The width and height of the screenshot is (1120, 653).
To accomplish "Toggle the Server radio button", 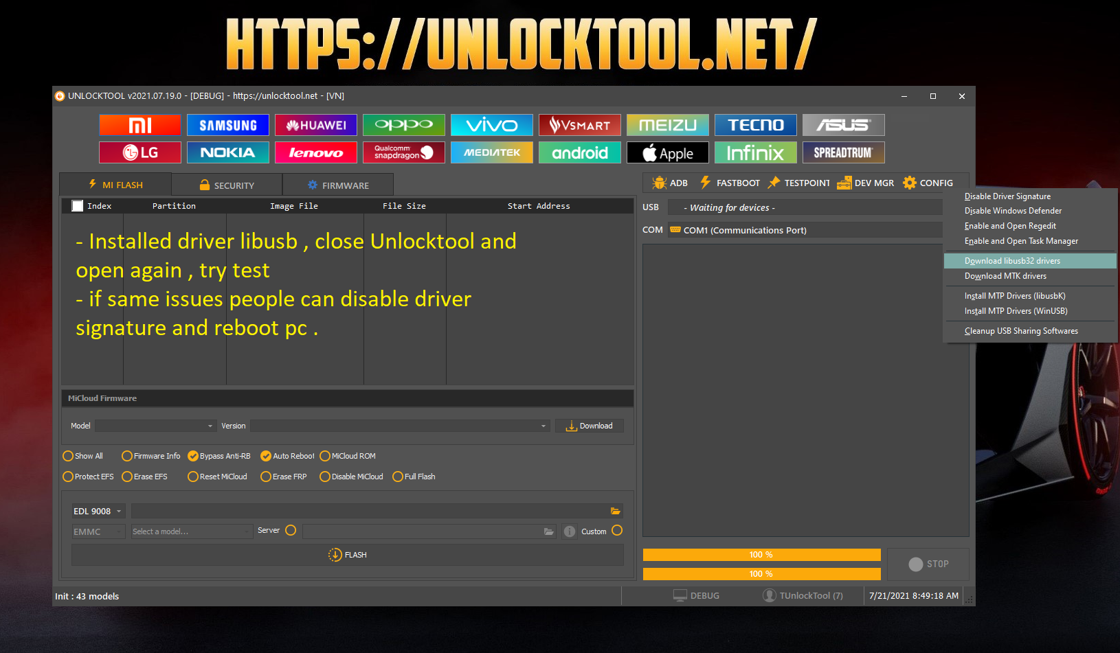I will coord(291,530).
